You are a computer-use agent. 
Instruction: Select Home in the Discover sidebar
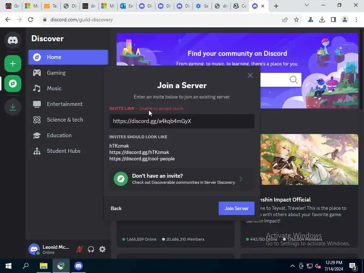pos(68,57)
